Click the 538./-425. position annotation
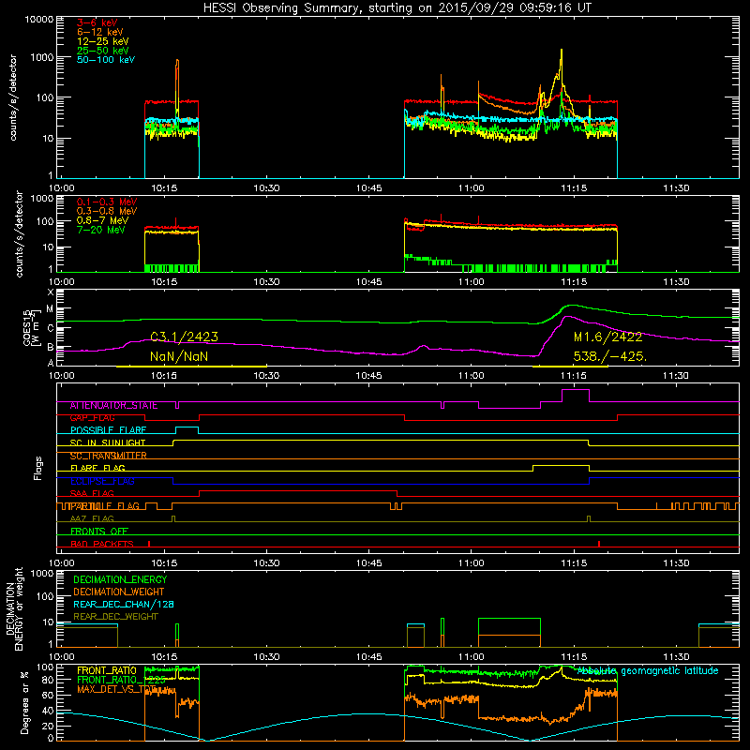 pos(610,356)
